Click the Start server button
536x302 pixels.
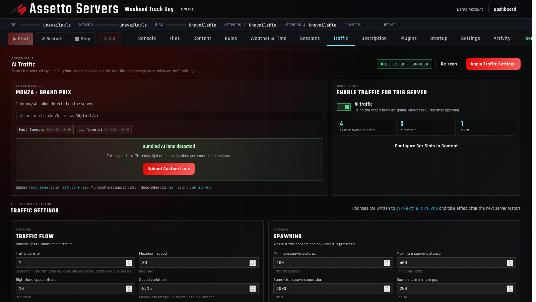tap(21, 39)
